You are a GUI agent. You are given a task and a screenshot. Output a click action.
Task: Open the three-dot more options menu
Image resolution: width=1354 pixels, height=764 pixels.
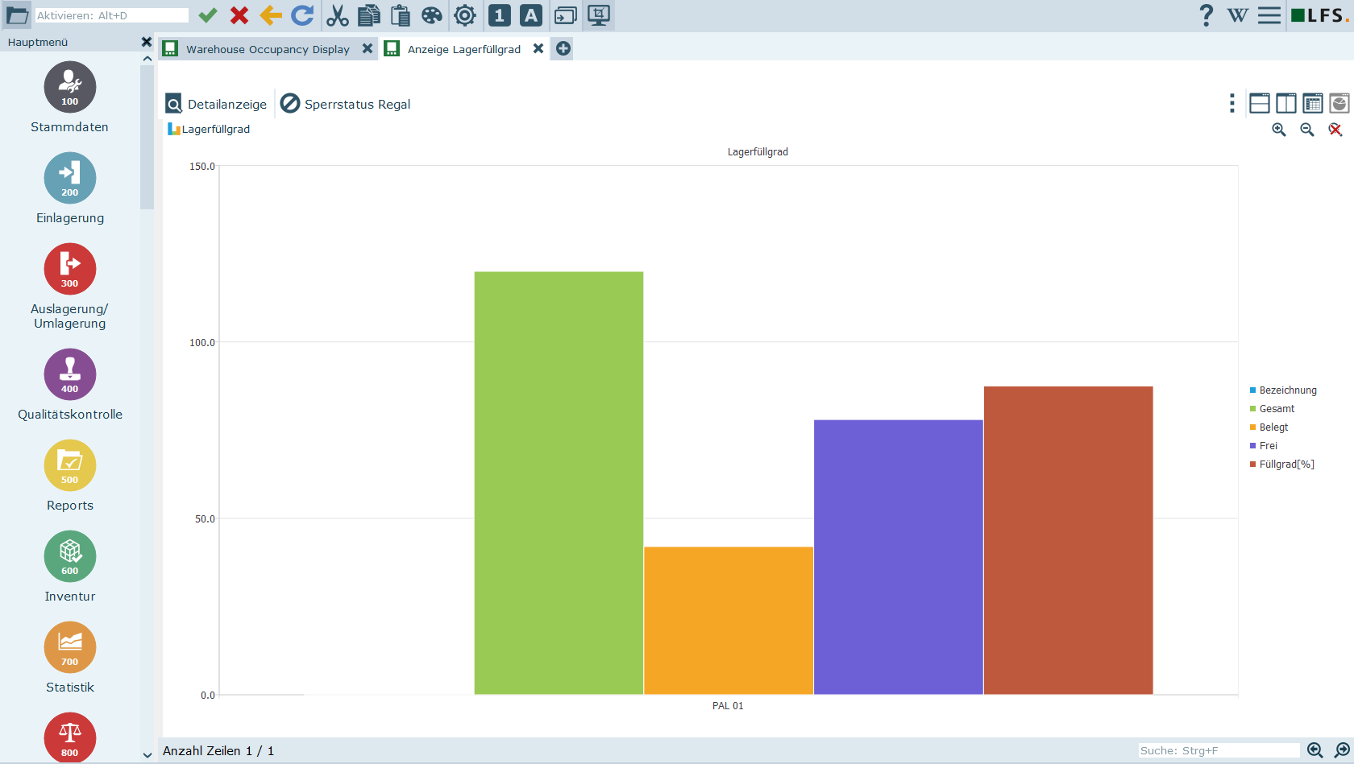point(1231,103)
